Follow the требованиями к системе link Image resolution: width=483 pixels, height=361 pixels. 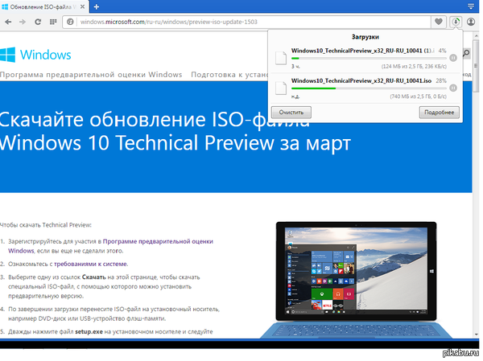[x=90, y=264]
